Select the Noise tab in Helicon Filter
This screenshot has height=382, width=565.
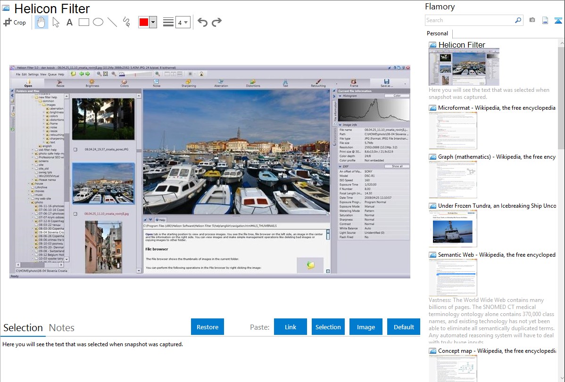[x=157, y=83]
